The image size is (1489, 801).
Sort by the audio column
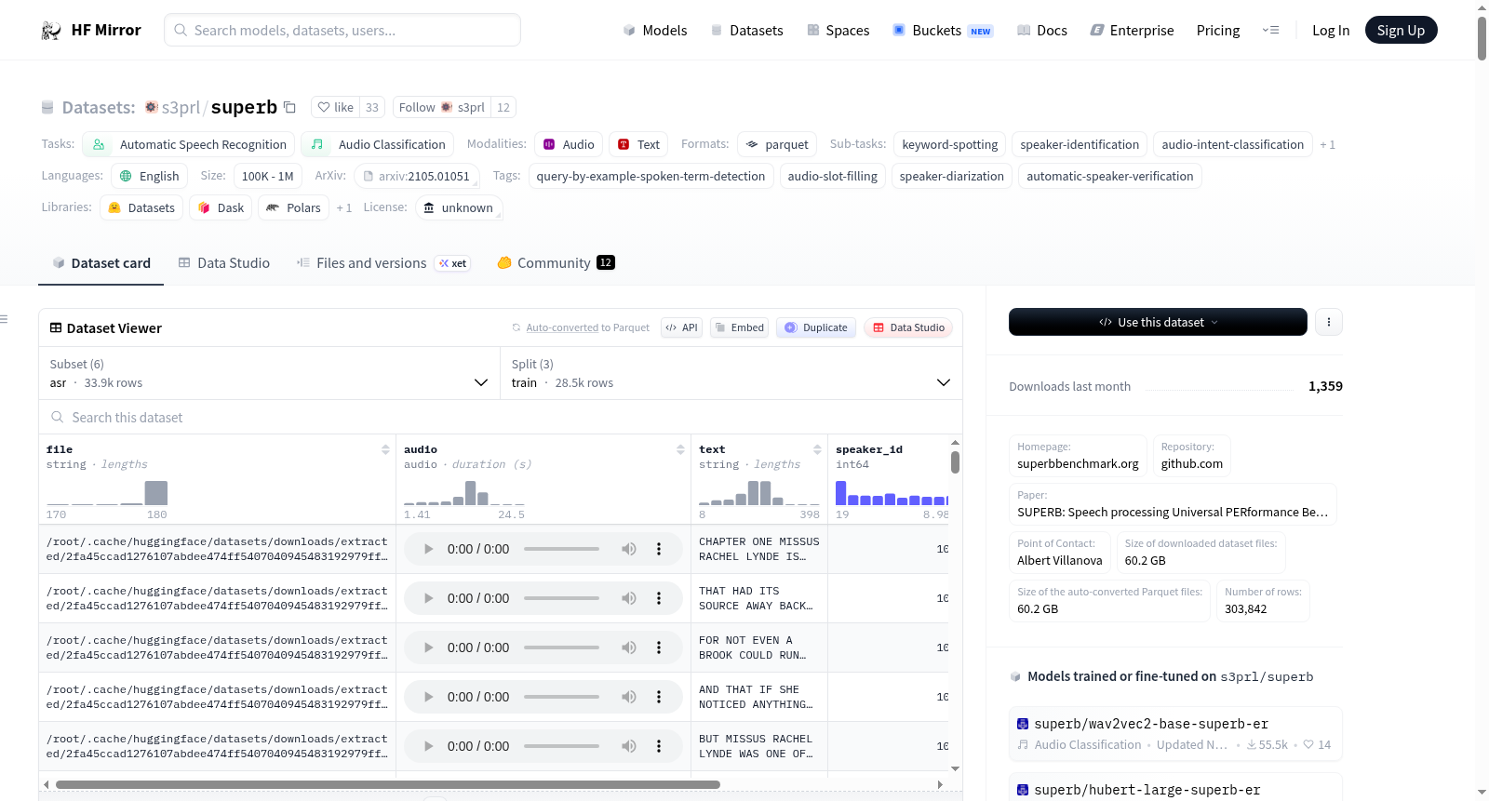pos(680,449)
